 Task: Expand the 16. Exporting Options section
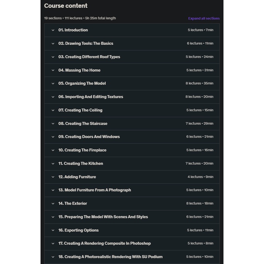coord(78,230)
